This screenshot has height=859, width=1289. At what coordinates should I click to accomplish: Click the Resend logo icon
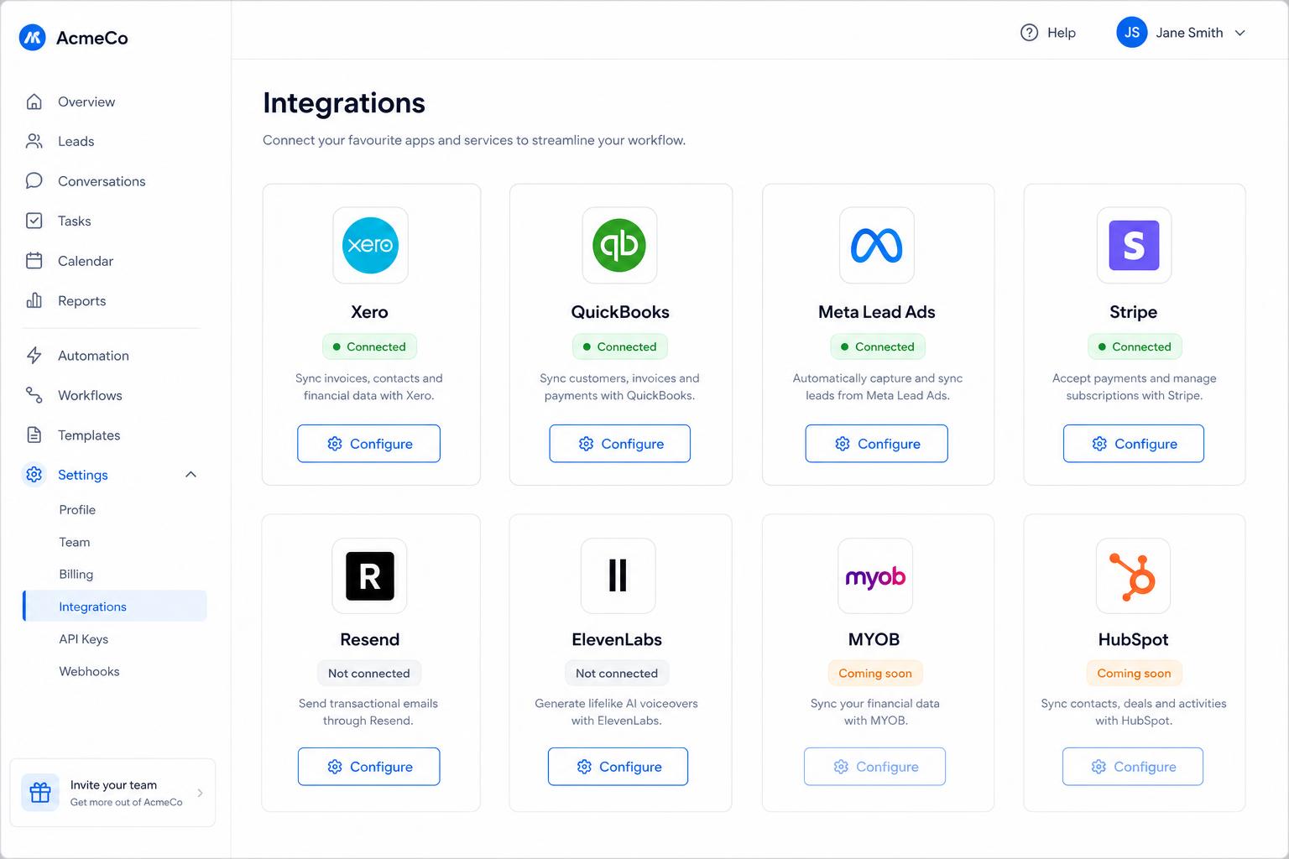click(x=370, y=576)
